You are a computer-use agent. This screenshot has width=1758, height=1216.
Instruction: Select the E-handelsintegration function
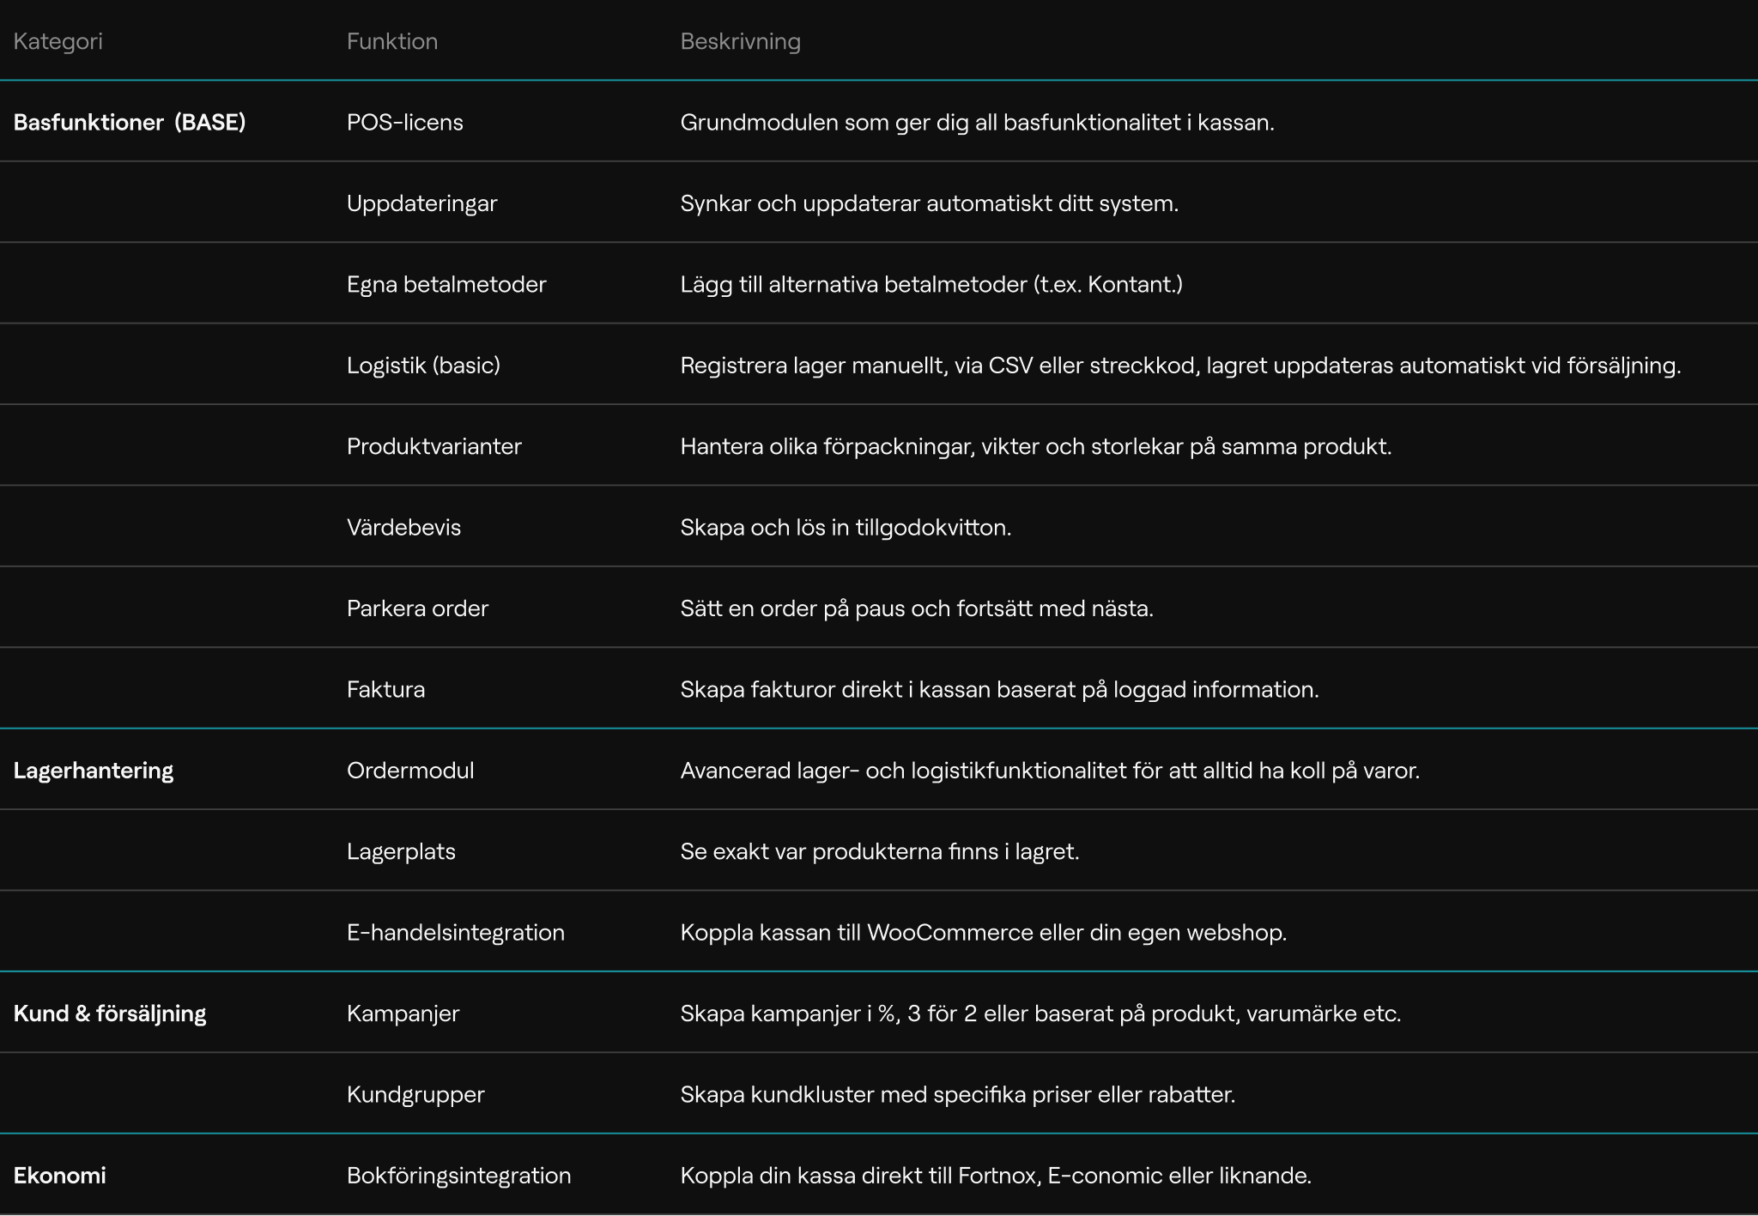coord(455,932)
